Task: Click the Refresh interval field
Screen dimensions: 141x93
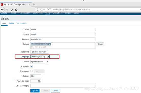Action: pos(36,76)
